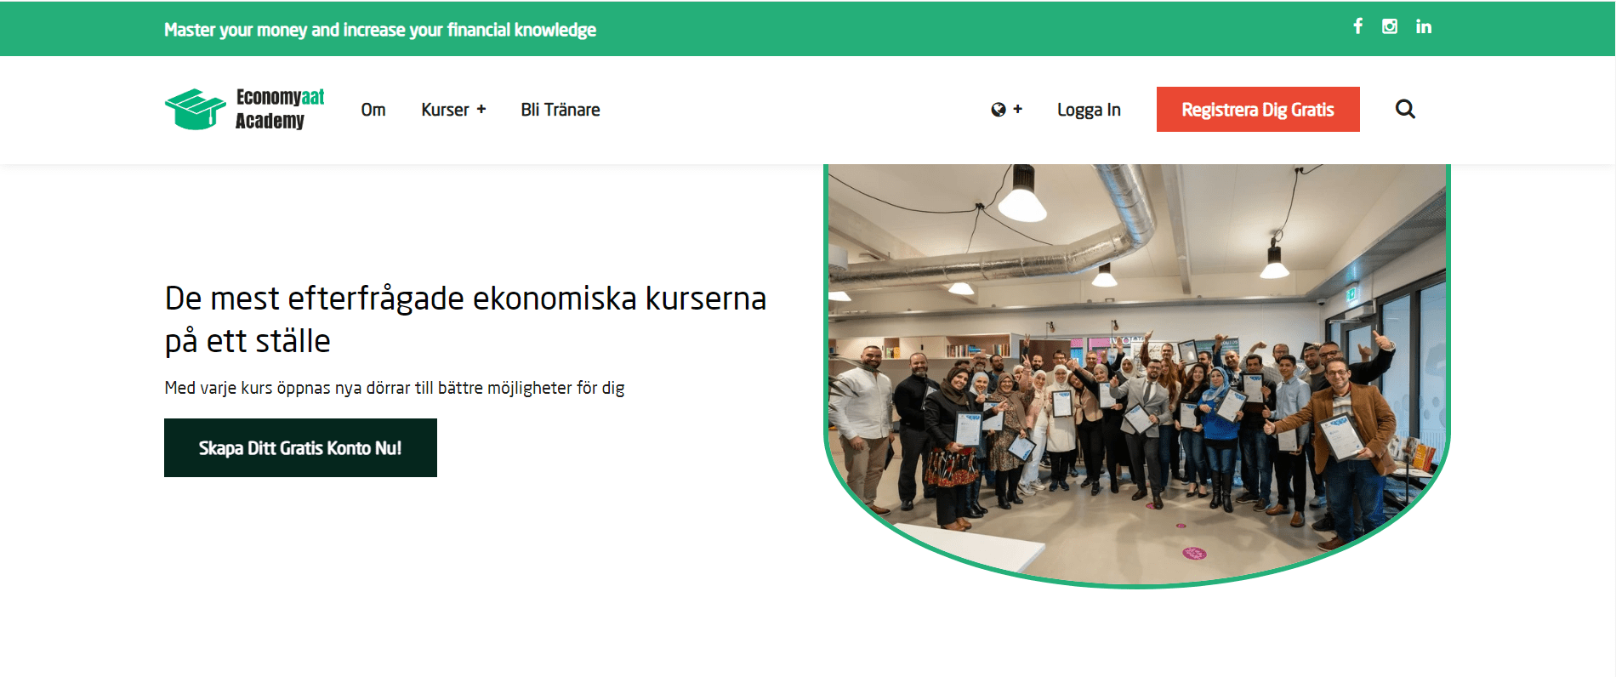
Task: Click the green banner tagline text
Action: (380, 30)
